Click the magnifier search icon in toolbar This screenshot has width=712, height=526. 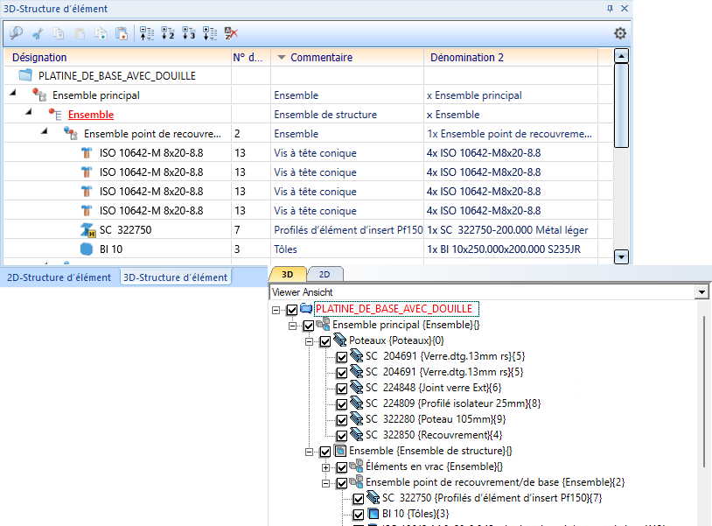(x=16, y=33)
